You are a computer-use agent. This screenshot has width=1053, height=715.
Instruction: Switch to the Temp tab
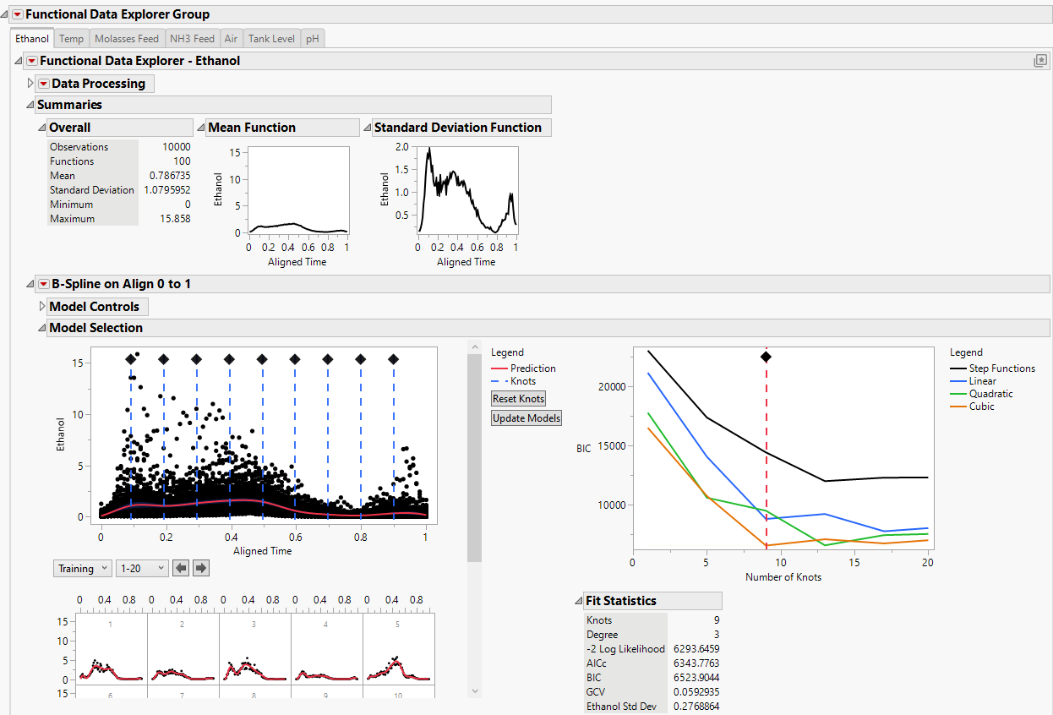71,38
